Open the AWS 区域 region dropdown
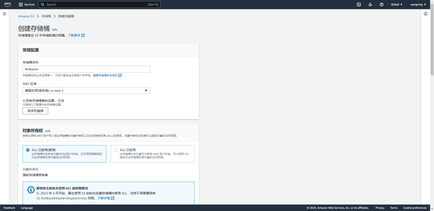The width and height of the screenshot is (434, 211). 86,91
